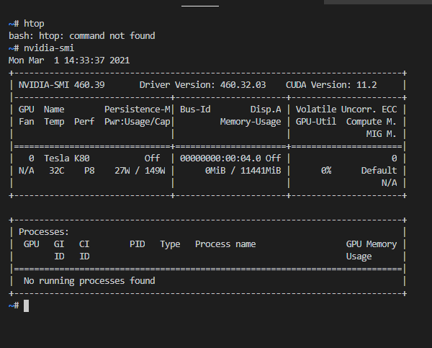This screenshot has height=348, width=432.
Task: Select GPU utilization '0%'
Action: click(326, 171)
